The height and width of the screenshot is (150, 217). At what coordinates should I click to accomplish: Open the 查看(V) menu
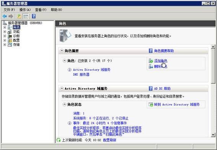(41, 10)
